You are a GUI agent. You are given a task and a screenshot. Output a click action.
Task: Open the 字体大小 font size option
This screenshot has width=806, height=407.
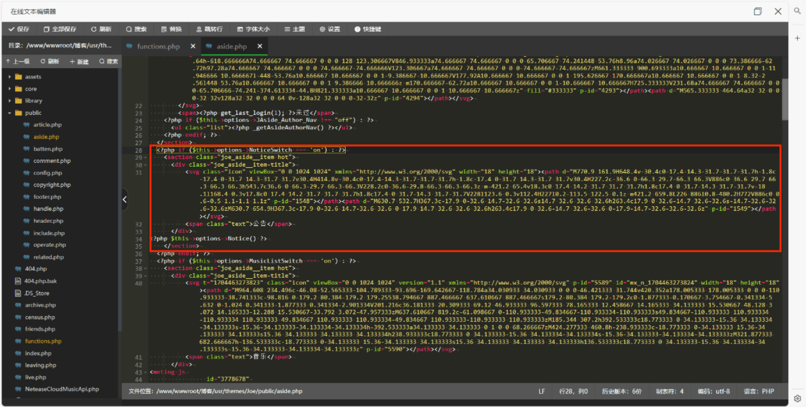click(253, 29)
